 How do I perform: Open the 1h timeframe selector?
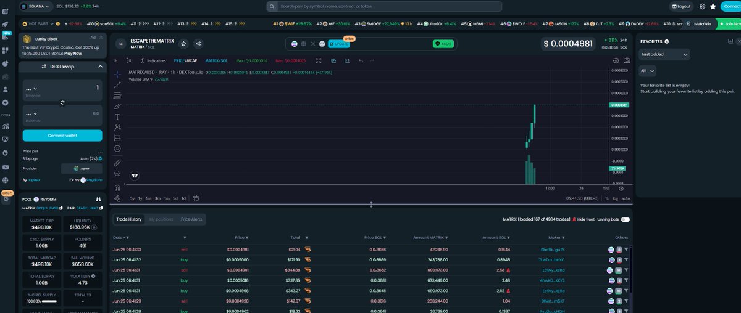click(x=115, y=61)
